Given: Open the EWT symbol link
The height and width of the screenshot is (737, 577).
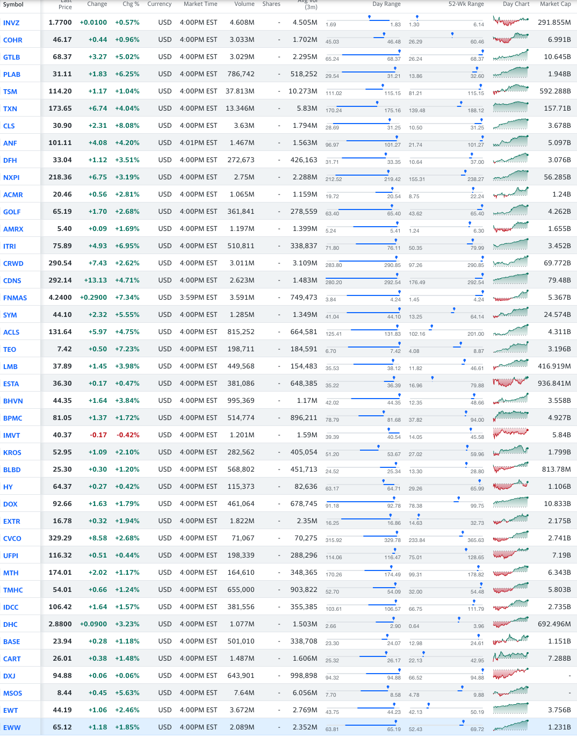Looking at the screenshot, I should coord(11,711).
